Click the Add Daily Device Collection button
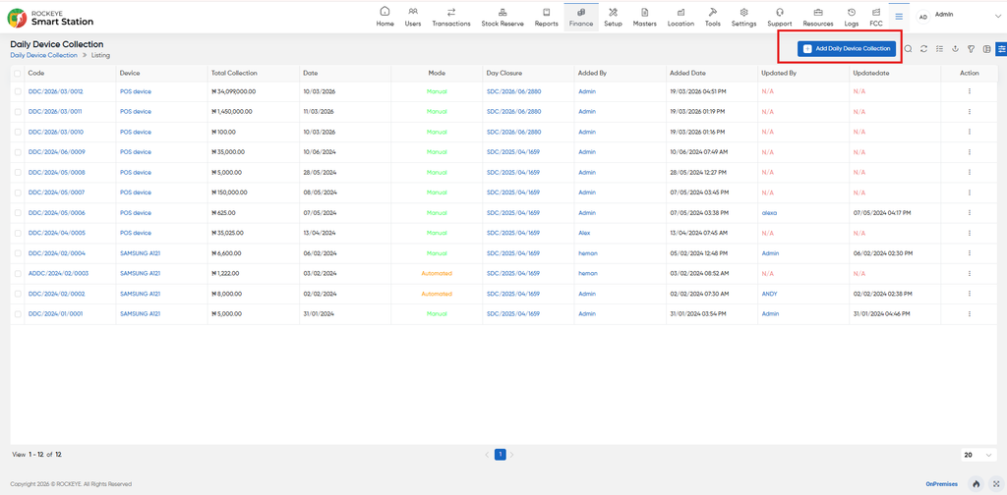Image resolution: width=1007 pixels, height=495 pixels. [847, 49]
